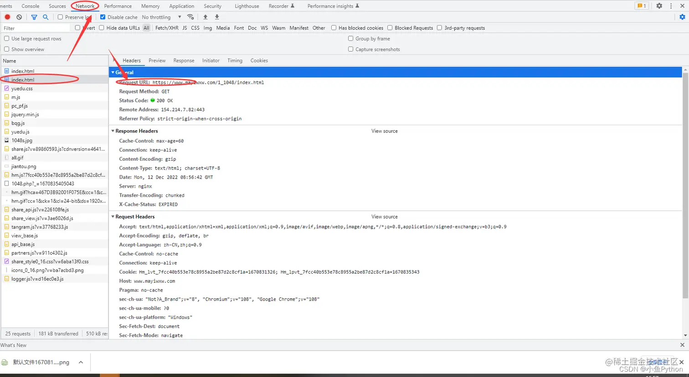Open the Application tab

coord(182,6)
